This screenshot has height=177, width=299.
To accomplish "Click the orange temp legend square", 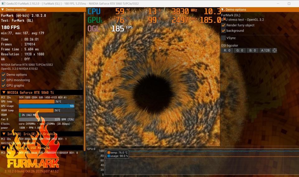I will [109, 153].
